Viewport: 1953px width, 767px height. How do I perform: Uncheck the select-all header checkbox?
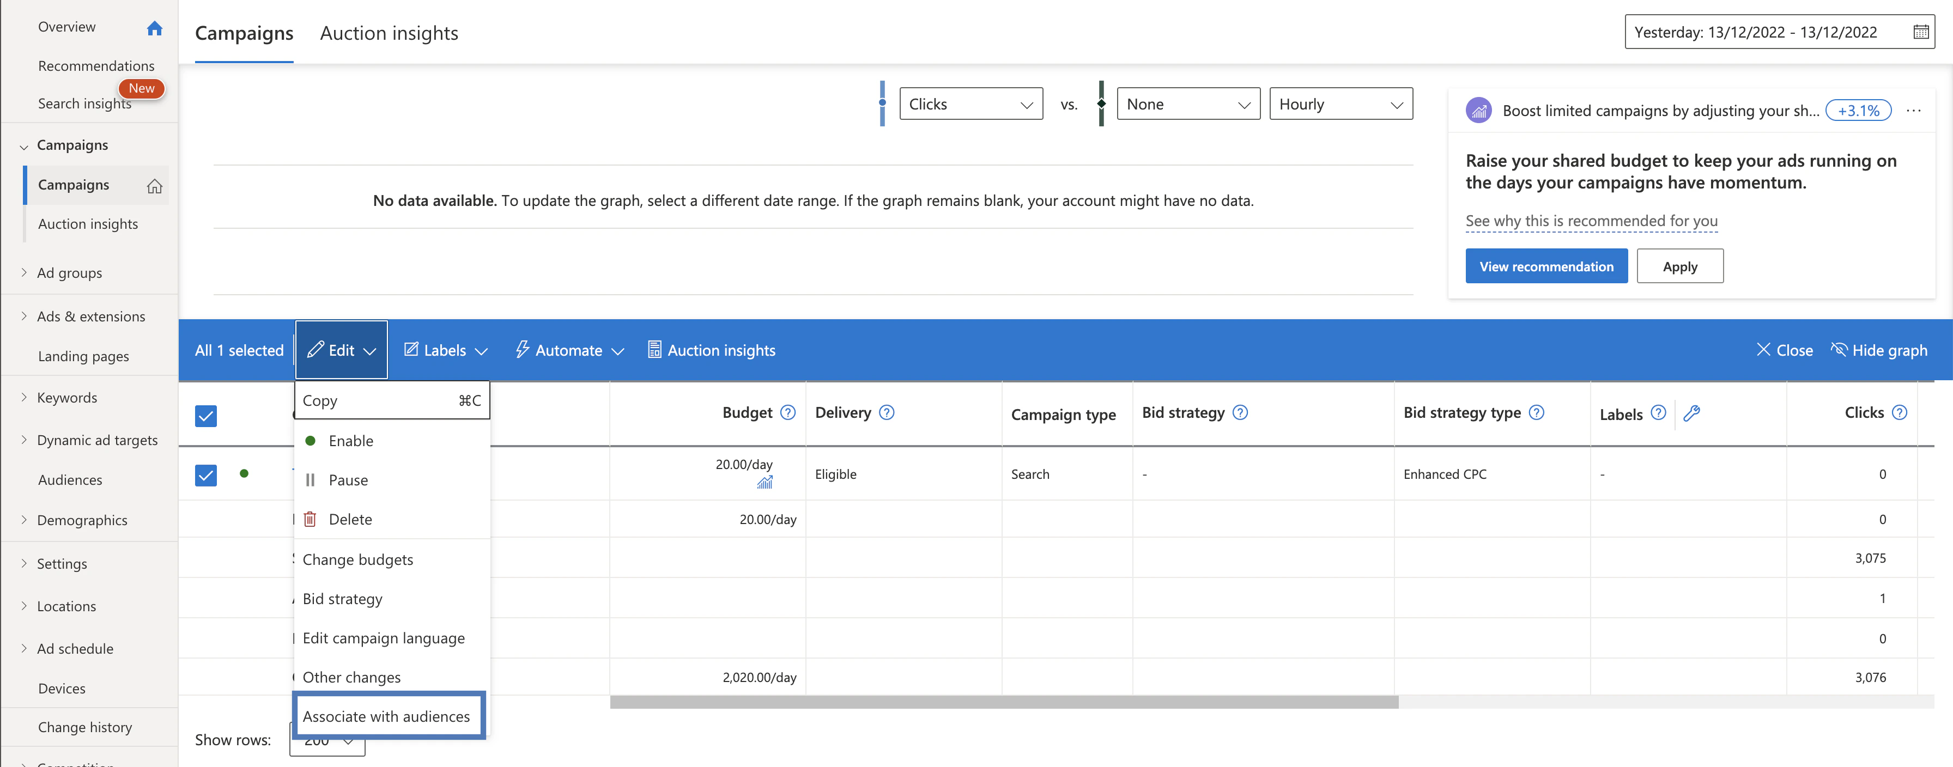(x=205, y=416)
